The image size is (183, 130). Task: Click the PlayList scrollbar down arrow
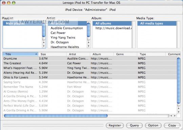[44, 46]
